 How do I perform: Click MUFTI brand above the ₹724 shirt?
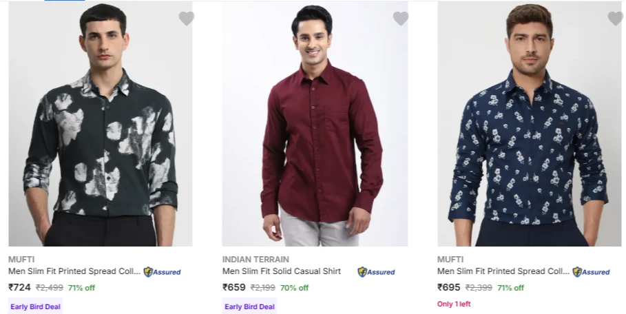(21, 260)
